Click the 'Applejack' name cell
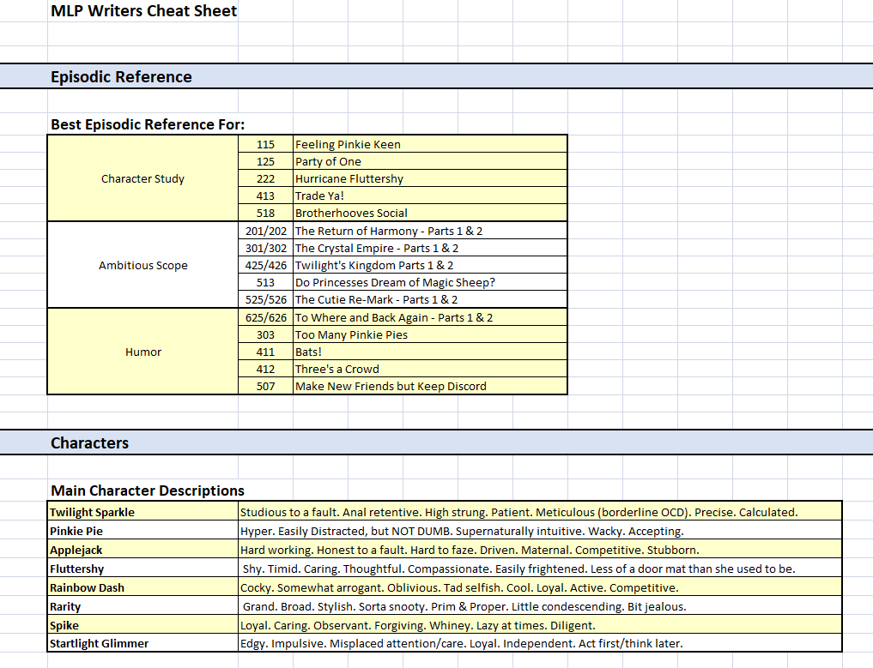873x668 pixels. [143, 550]
